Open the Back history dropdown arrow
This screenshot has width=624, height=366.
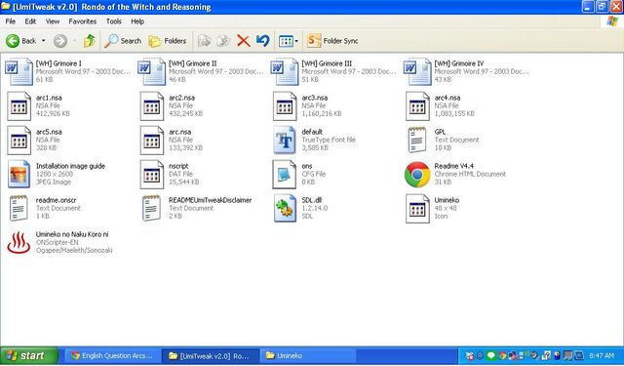43,41
